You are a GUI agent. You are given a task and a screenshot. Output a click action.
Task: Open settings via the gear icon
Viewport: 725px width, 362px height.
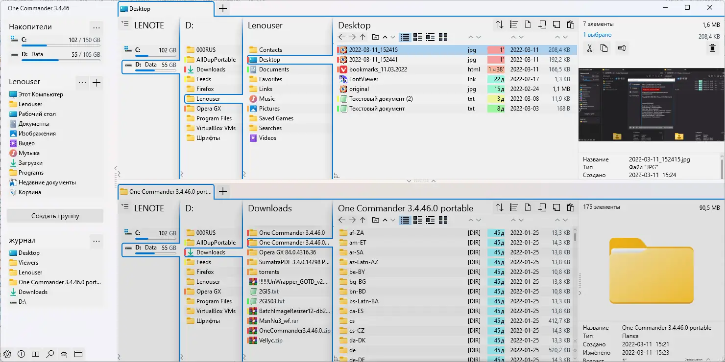pos(8,354)
